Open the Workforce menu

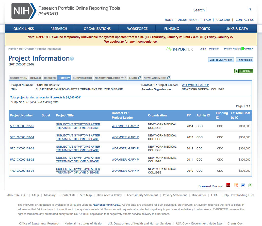(137, 29)
